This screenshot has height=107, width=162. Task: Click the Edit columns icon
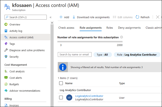click(114, 17)
